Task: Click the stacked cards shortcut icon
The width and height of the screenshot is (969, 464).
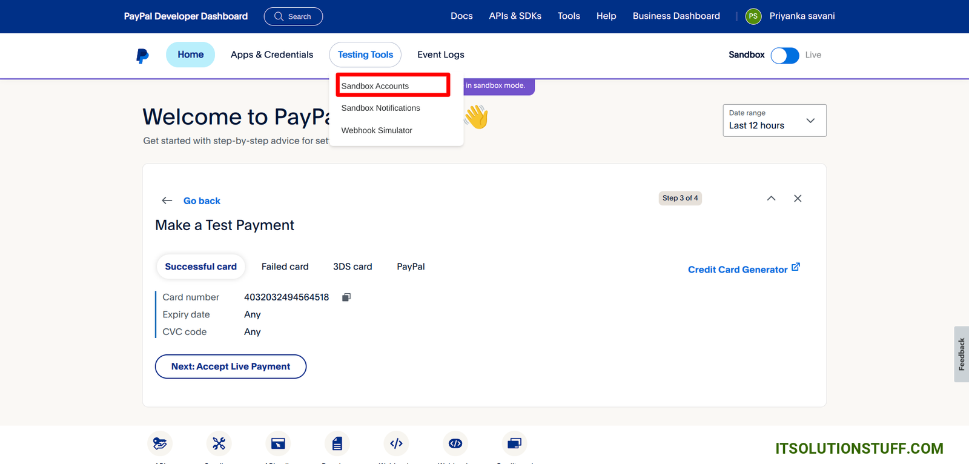Action: coord(514,443)
